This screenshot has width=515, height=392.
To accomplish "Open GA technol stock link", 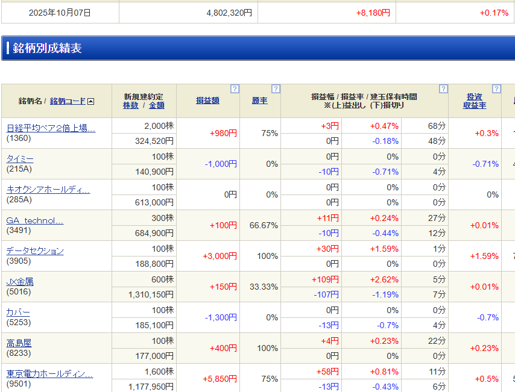I will (x=34, y=220).
